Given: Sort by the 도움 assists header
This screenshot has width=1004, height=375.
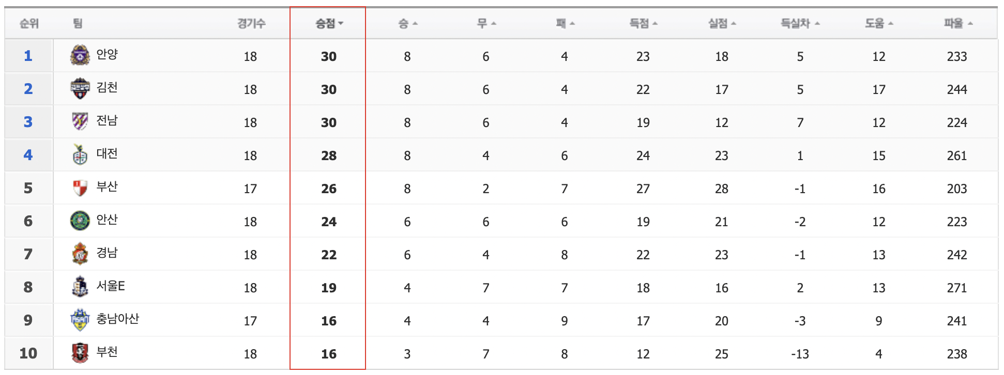Looking at the screenshot, I should point(879,23).
